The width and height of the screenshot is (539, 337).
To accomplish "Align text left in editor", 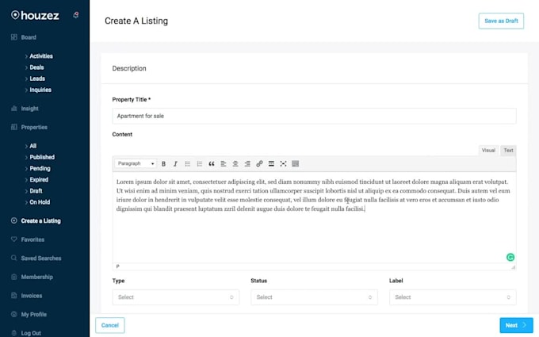I will [x=224, y=163].
